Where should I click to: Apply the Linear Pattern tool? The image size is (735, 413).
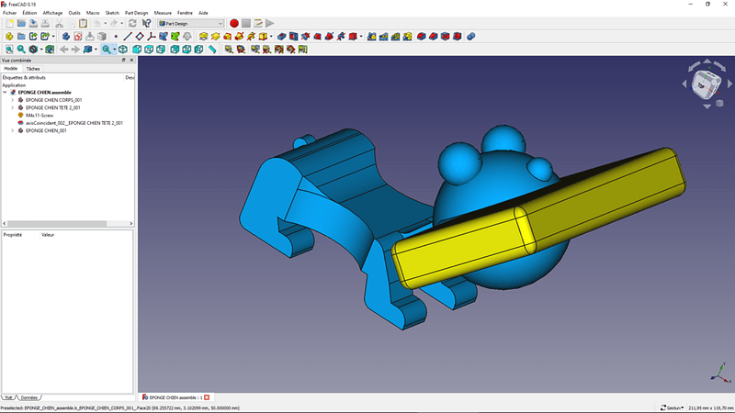click(x=383, y=37)
